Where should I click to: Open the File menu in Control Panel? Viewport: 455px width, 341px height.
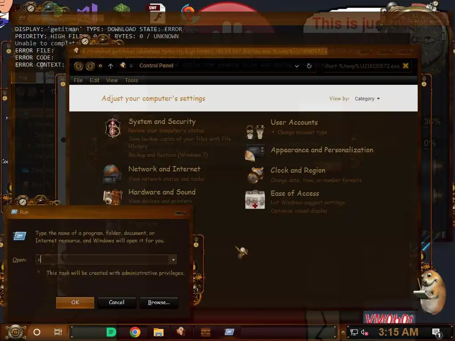pyautogui.click(x=78, y=80)
